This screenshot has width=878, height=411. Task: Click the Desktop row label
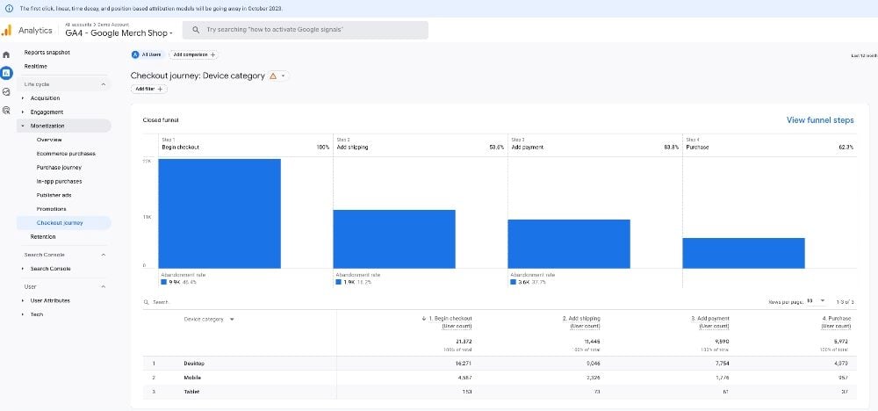click(x=194, y=364)
